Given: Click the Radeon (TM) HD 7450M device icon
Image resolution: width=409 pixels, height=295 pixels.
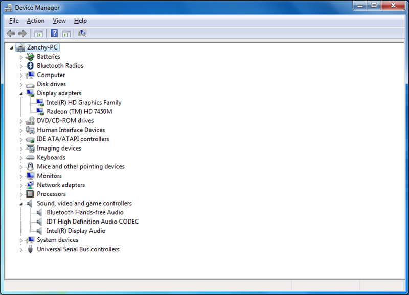Looking at the screenshot, I should click(40, 111).
